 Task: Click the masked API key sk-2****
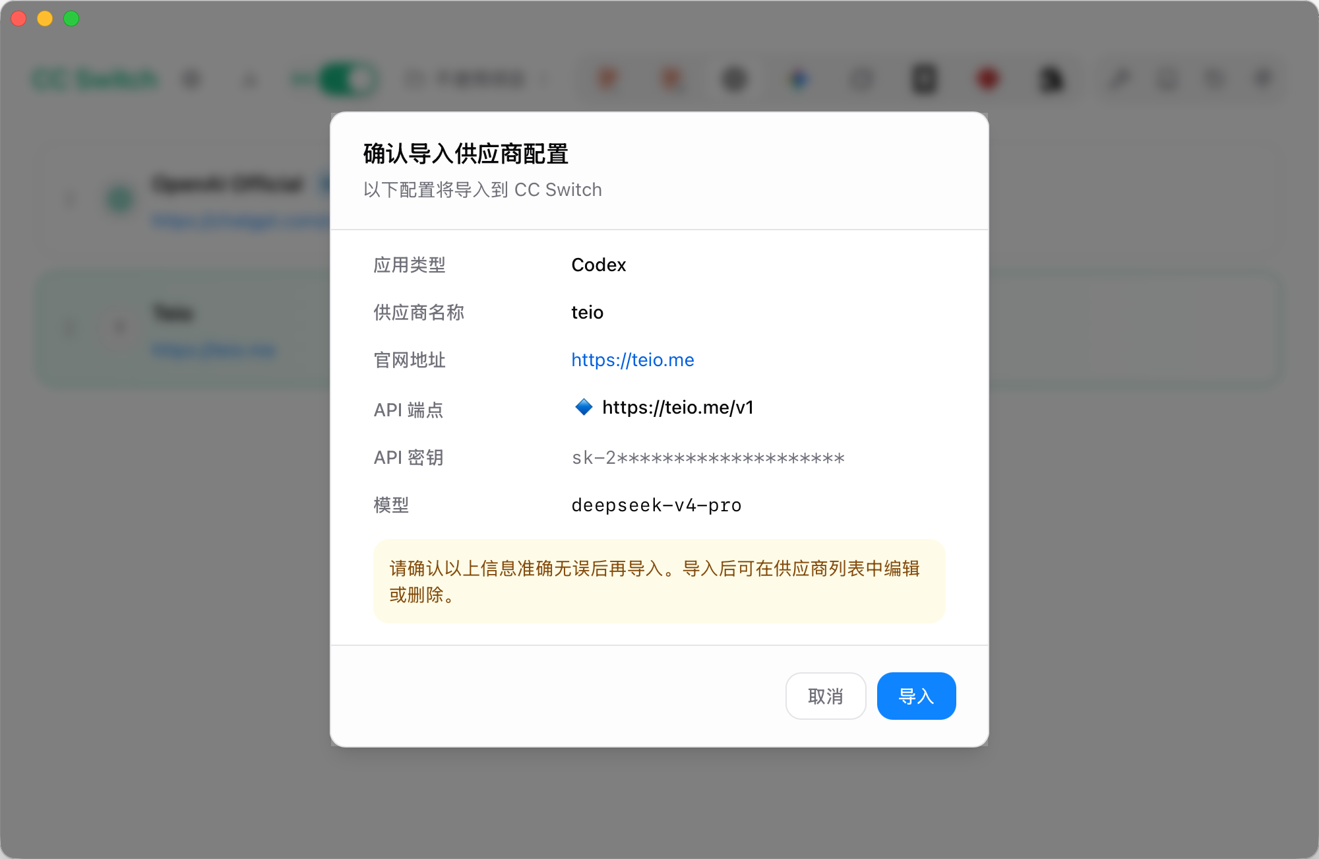[x=708, y=457]
